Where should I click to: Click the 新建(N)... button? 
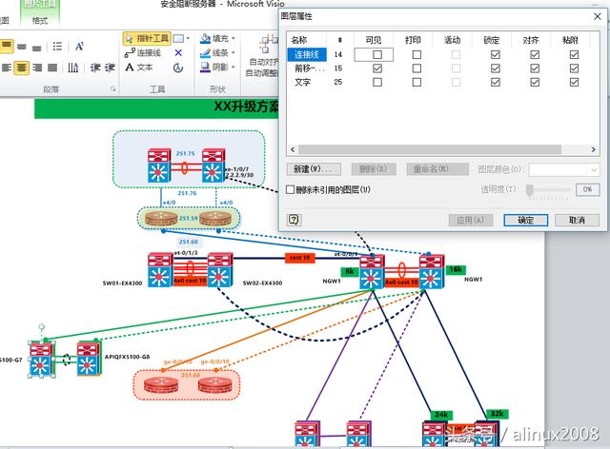click(x=314, y=169)
